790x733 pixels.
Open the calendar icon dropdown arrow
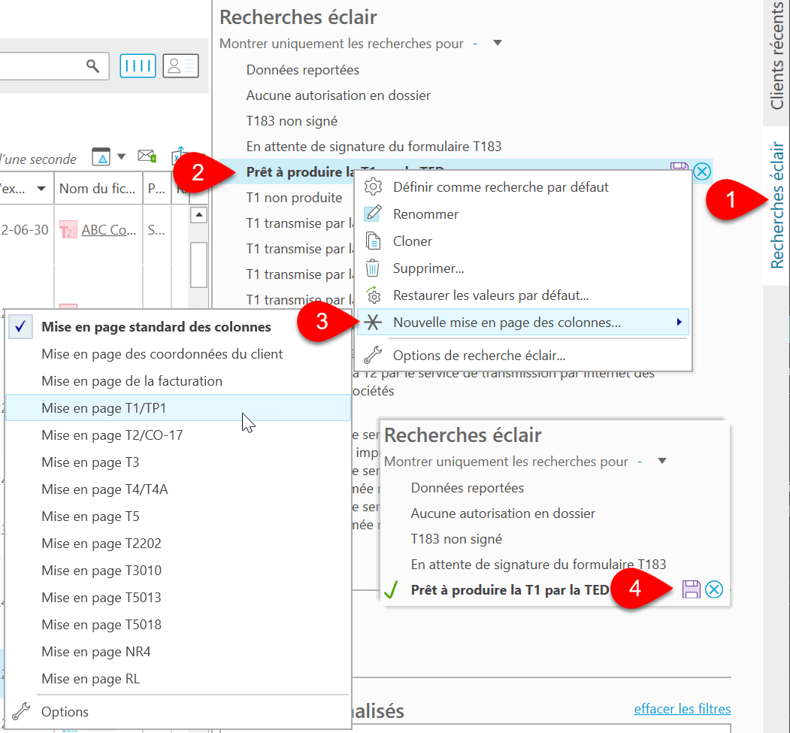click(x=122, y=156)
